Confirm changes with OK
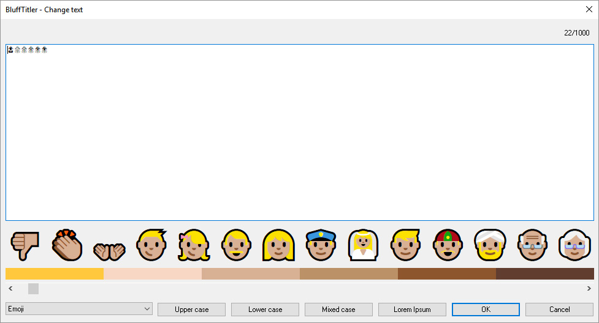Viewport: 599px width, 323px height. point(486,310)
